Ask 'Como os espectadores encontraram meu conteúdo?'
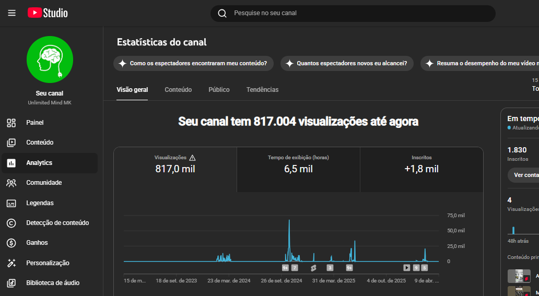The height and width of the screenshot is (296, 539). 194,64
